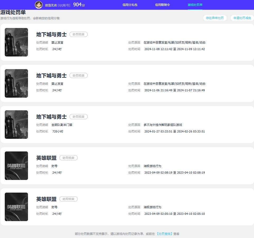Click 处罚结束 badge on 2024-11-08 record
This screenshot has width=254, height=238.
(79, 34)
